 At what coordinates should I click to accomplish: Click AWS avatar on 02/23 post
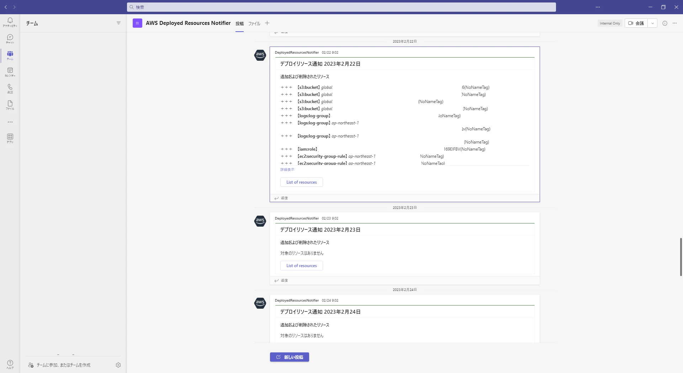pyautogui.click(x=260, y=221)
